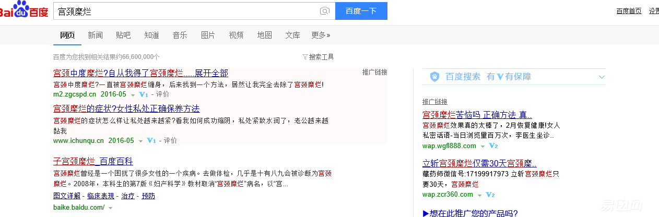This screenshot has width=659, height=217.
Task: Open dropdown arrow next to m2.zgcspd.cn
Action: click(x=133, y=95)
